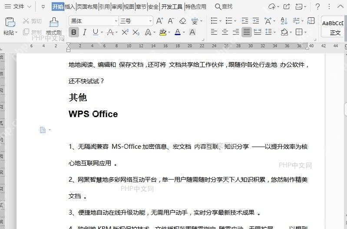Align text right
347x229 pixels.
click(x=236, y=32)
